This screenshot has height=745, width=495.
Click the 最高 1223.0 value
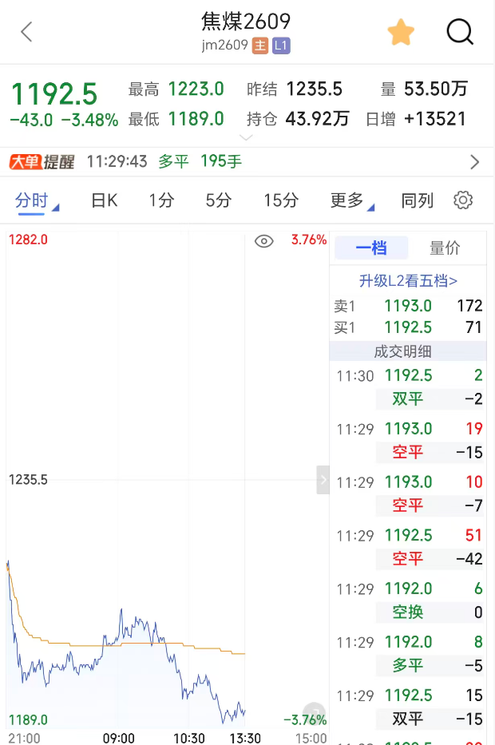click(x=196, y=89)
